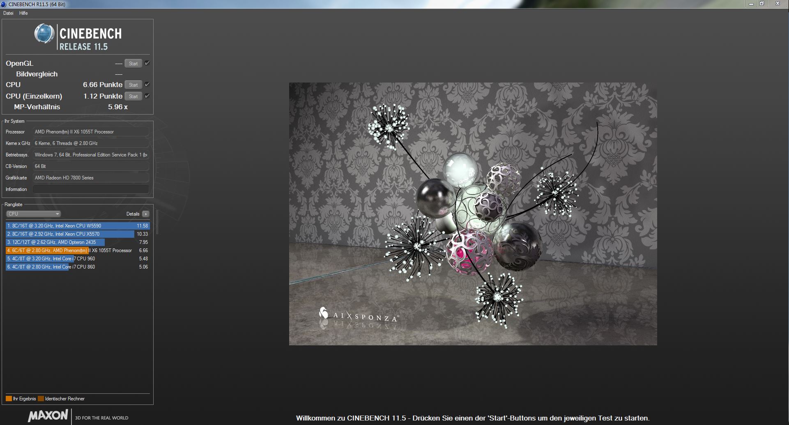Viewport: 789px width, 425px height.
Task: Start the OpenGL benchmark
Action: click(133, 64)
